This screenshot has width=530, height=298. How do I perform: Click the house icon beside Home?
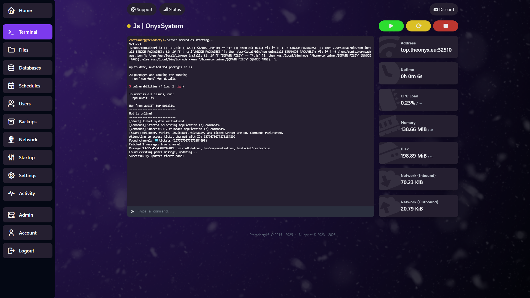tap(11, 10)
